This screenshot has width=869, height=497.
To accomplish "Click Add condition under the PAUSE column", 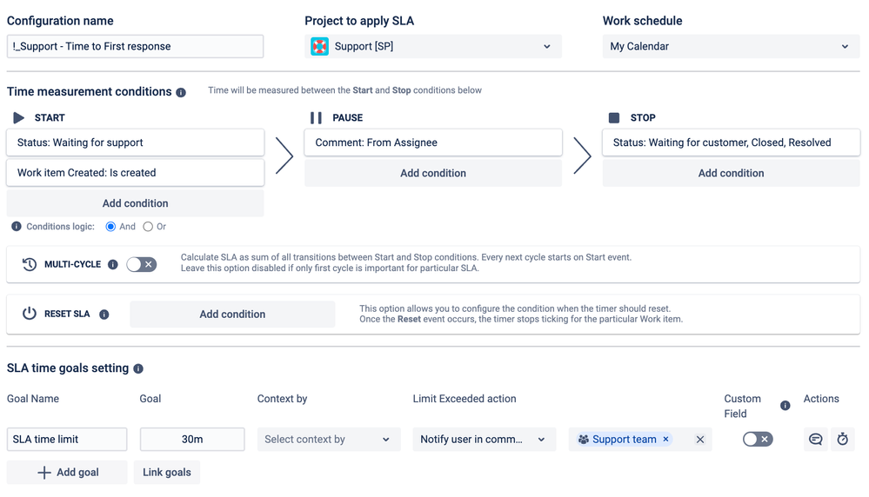I will (433, 173).
